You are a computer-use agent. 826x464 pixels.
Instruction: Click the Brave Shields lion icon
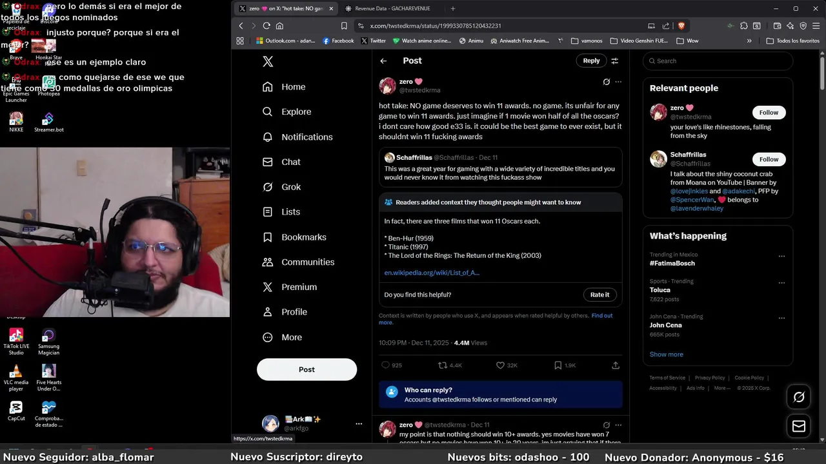(681, 26)
